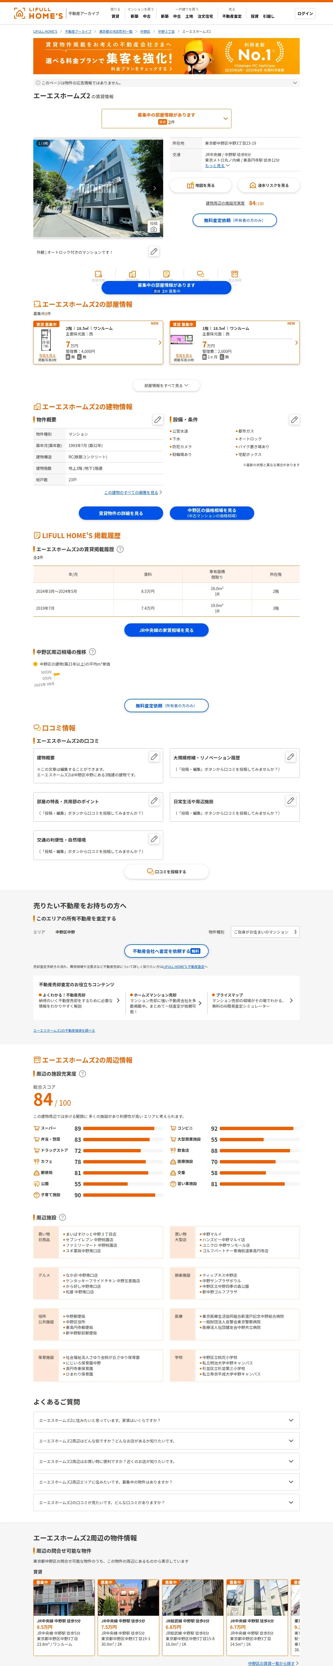
Task: Click help icon beside 周辺施設 heading
Action: pos(63,1217)
